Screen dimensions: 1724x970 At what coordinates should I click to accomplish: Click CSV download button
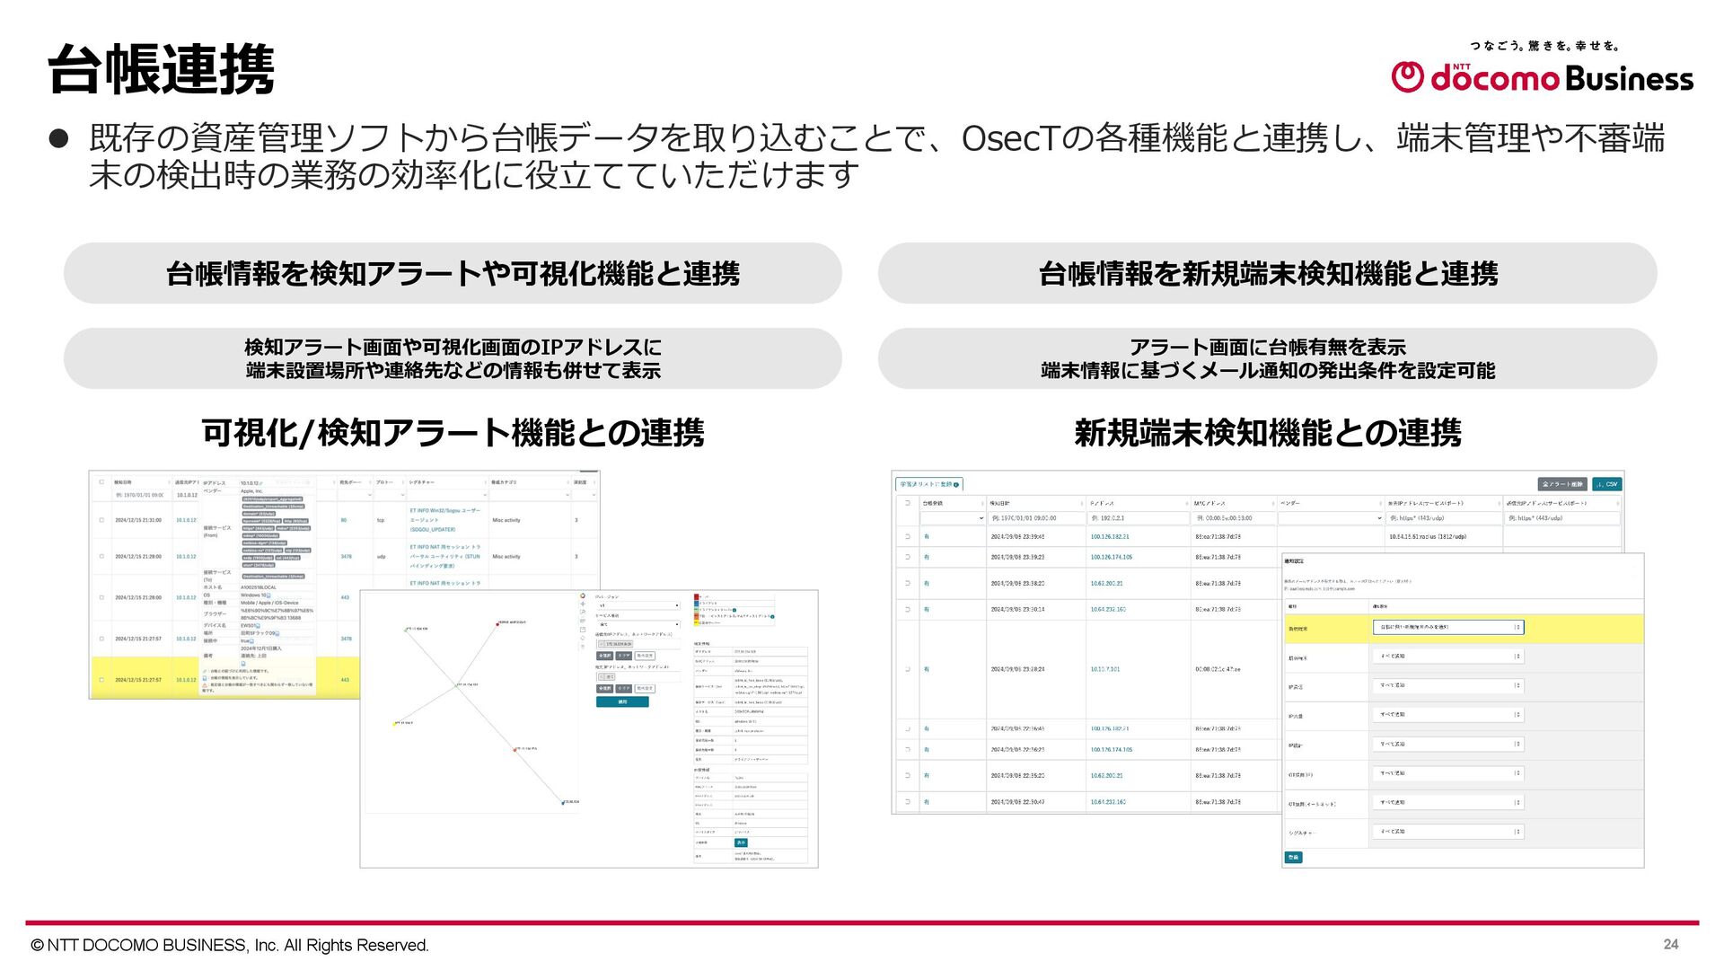pyautogui.click(x=1607, y=484)
